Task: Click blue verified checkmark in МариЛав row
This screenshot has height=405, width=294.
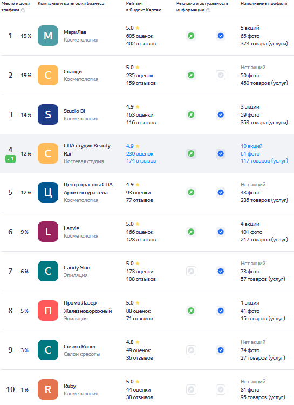Action: [221, 36]
